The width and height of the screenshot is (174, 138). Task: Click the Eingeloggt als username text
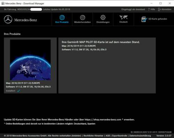pyautogui.click(x=133, y=9)
